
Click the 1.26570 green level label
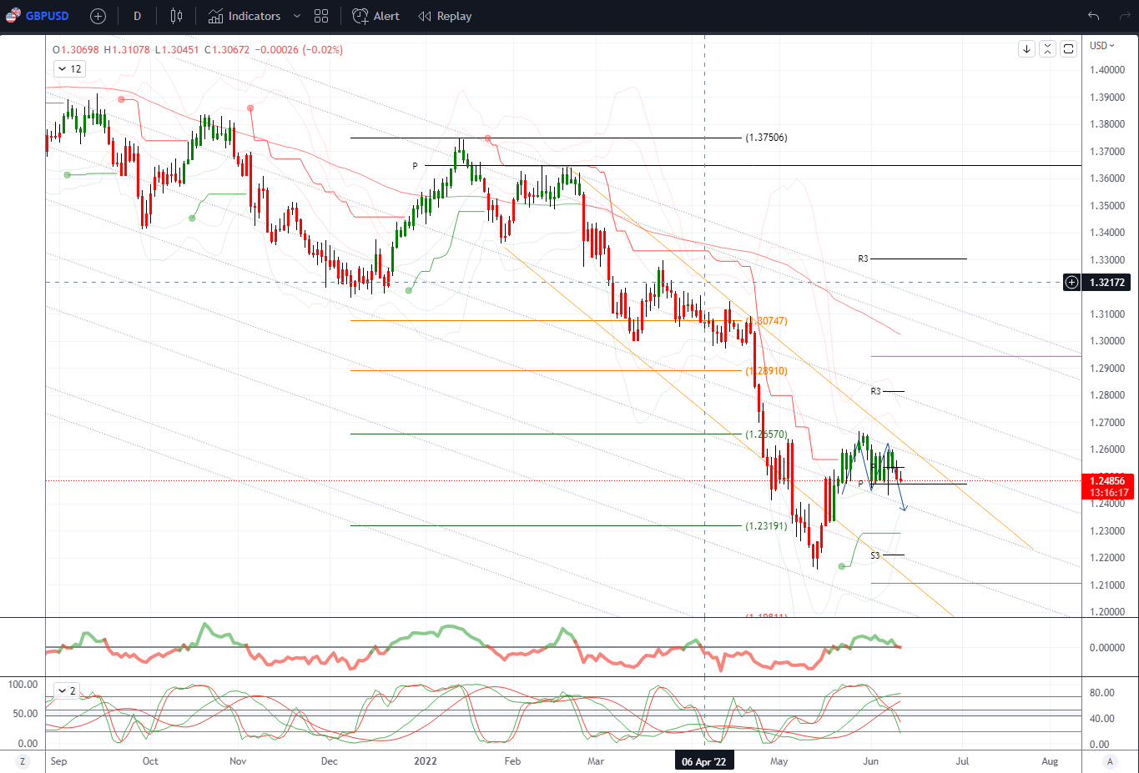766,434
